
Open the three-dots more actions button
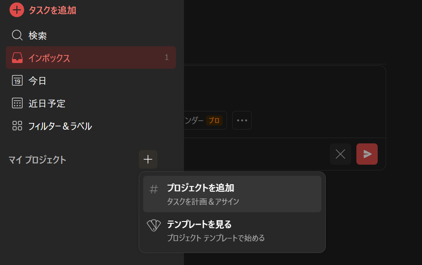(x=242, y=120)
